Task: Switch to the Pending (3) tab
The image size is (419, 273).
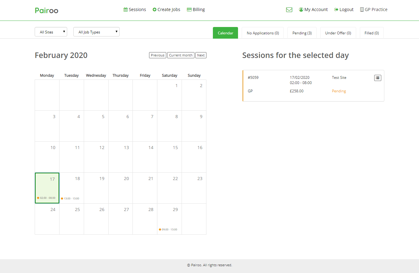Action: click(x=302, y=33)
